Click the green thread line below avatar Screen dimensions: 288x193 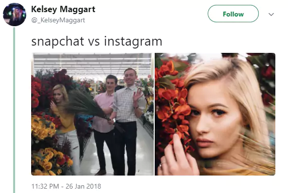pyautogui.click(x=14, y=110)
